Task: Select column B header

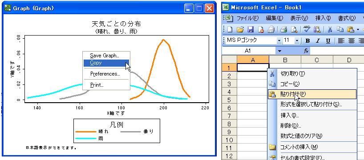Action: point(285,60)
